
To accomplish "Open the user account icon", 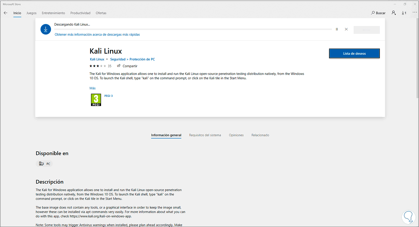I will click(x=394, y=13).
